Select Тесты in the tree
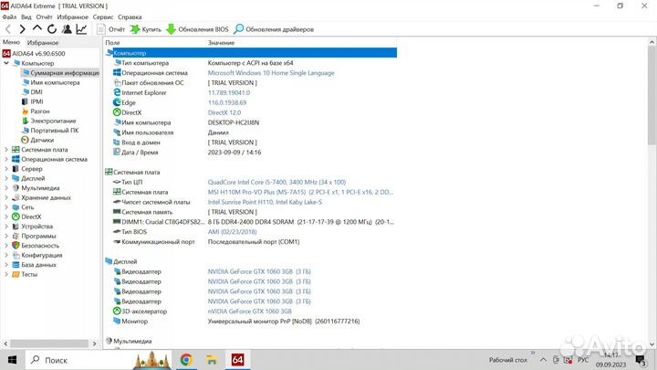657x370 pixels. click(x=29, y=274)
